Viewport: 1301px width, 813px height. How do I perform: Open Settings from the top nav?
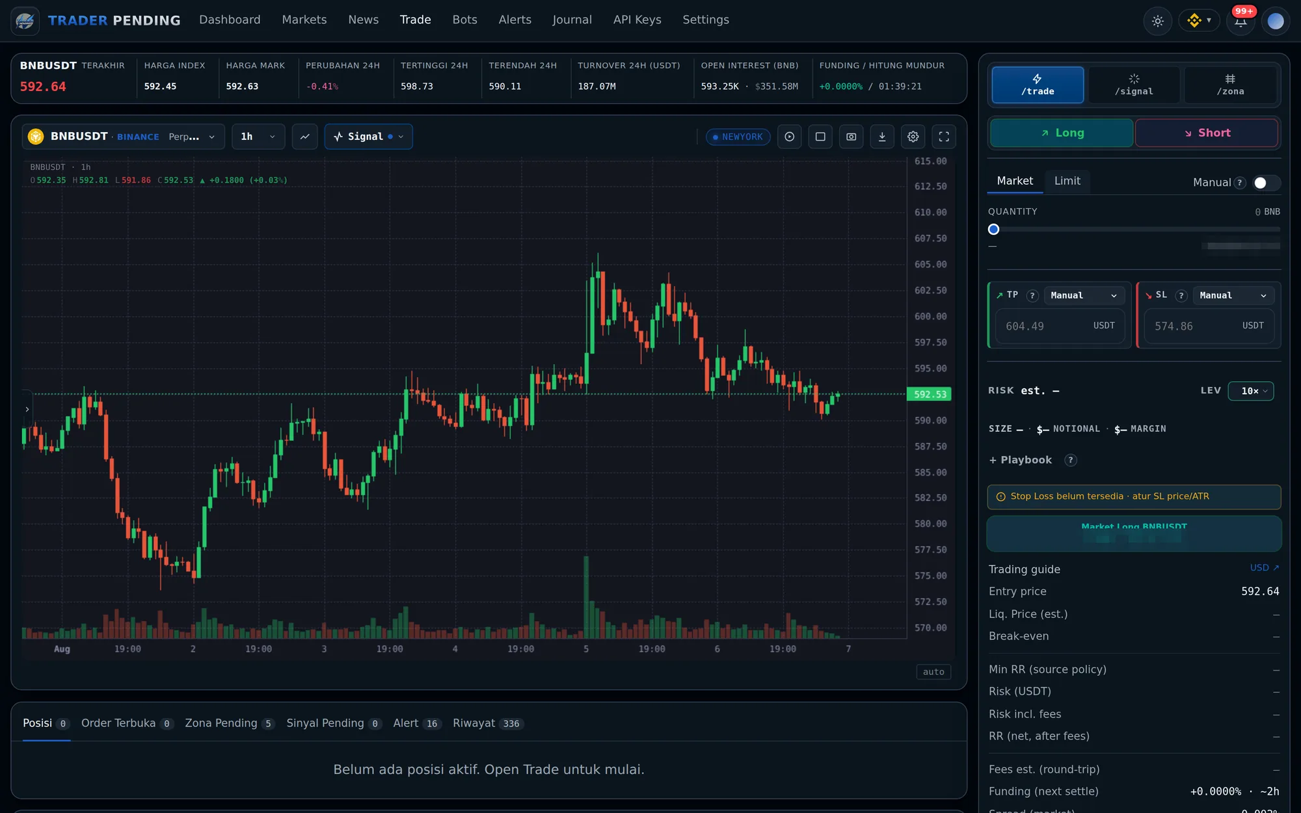pyautogui.click(x=706, y=20)
